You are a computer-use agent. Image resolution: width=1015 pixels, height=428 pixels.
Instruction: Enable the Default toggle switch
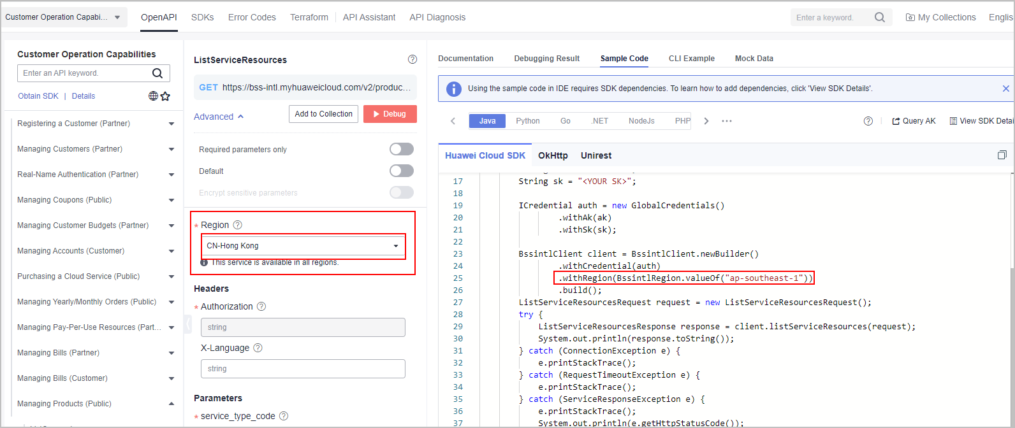(402, 171)
